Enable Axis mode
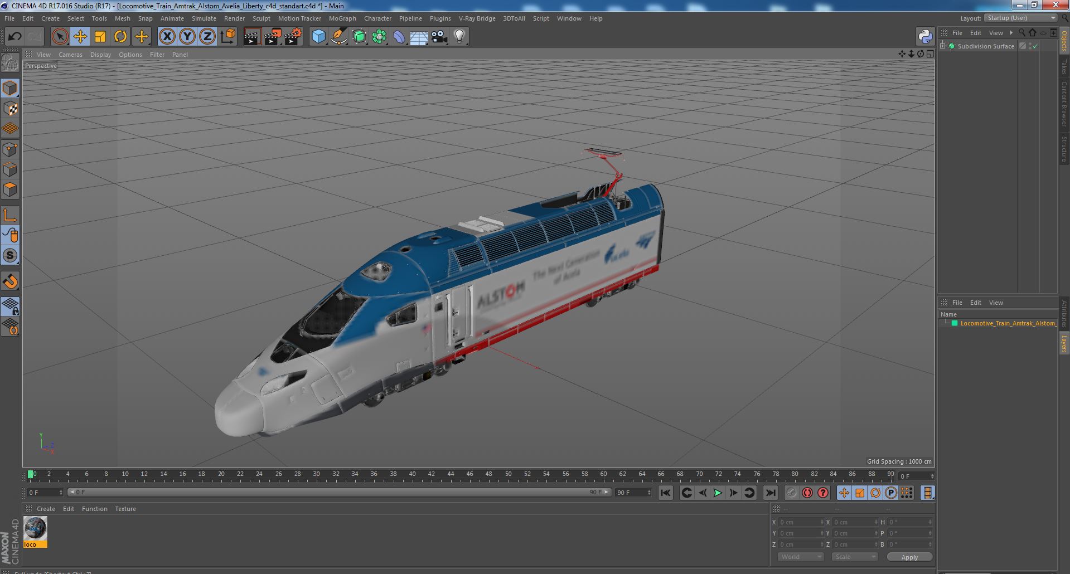 click(x=10, y=215)
